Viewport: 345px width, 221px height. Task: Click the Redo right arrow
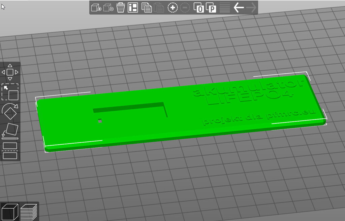pyautogui.click(x=251, y=8)
